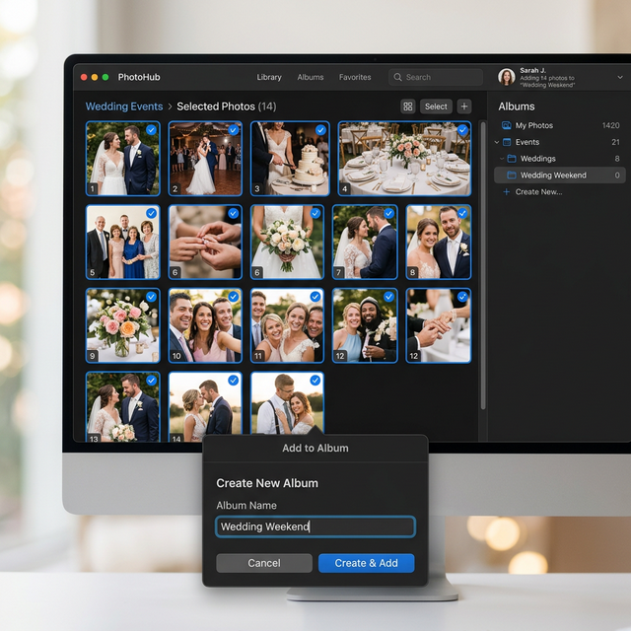
Task: Click the Album Name text field
Action: (315, 526)
